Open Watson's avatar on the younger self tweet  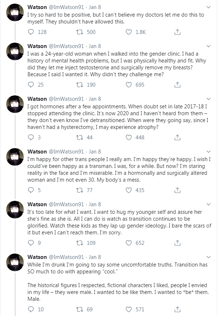[x=15, y=209]
